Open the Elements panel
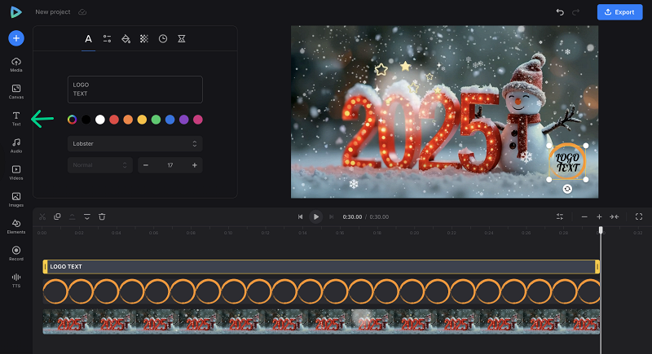This screenshot has height=354, width=652. [16, 226]
